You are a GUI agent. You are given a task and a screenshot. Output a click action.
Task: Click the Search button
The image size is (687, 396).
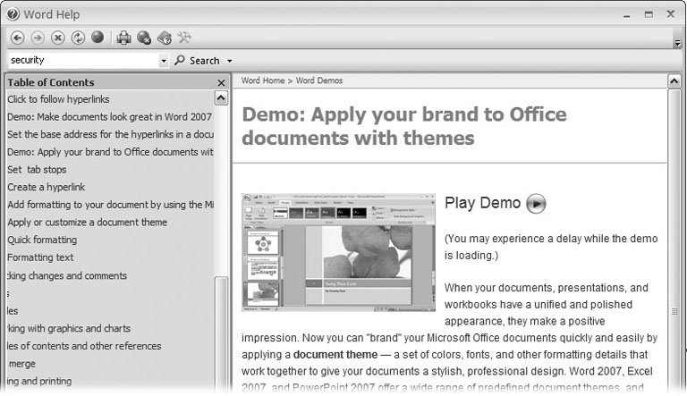coord(197,61)
